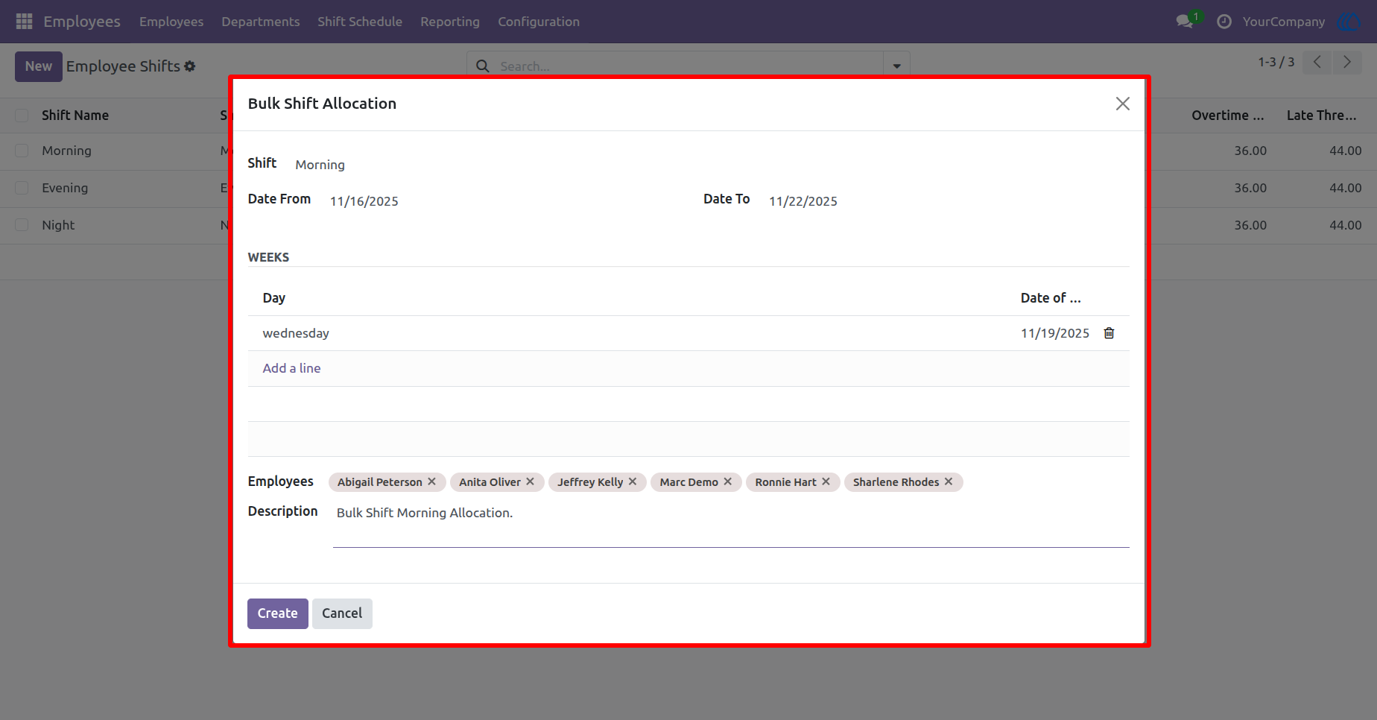Viewport: 1377px width, 720px height.
Task: Expand the search options dropdown arrow
Action: (896, 66)
